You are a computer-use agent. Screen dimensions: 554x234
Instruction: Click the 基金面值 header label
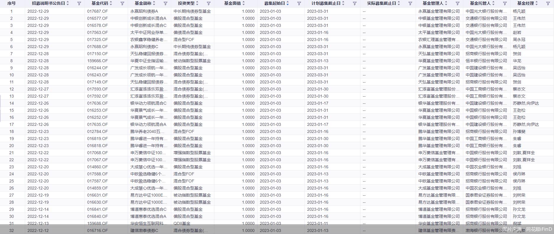(232, 4)
